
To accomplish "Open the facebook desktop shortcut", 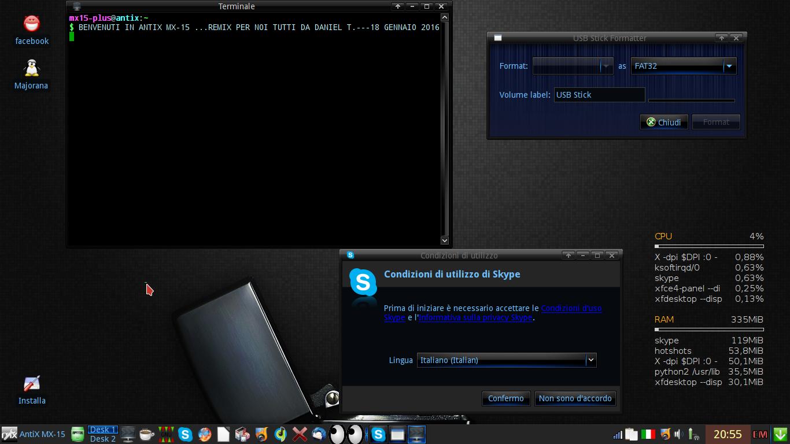I will point(32,30).
